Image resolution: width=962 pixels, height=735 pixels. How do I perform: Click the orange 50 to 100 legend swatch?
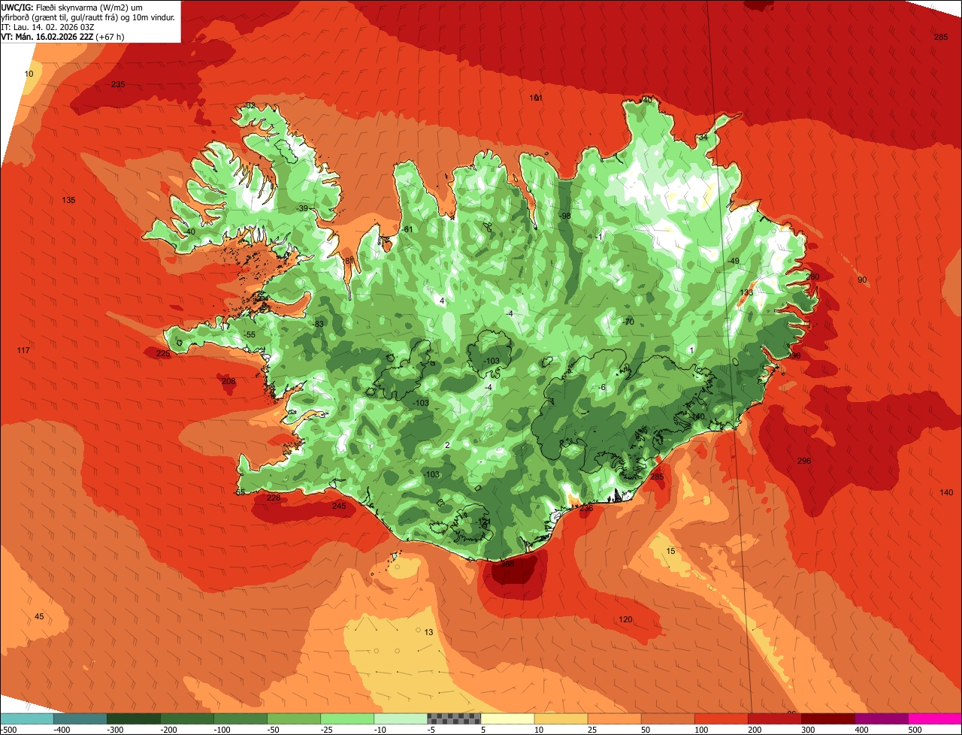click(667, 718)
